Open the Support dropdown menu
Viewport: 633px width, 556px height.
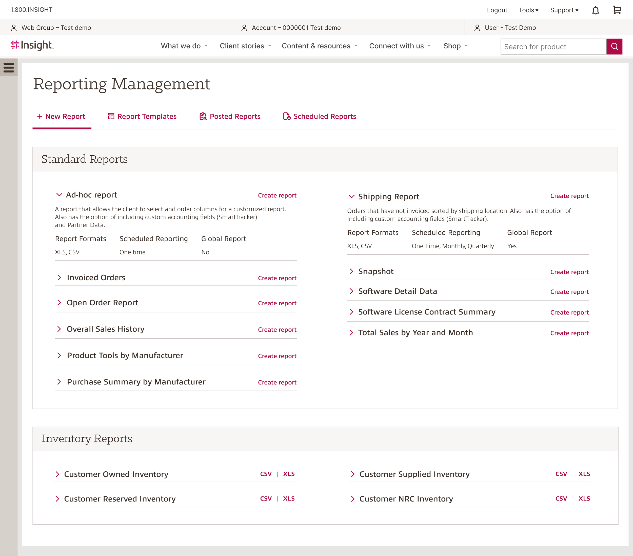click(x=564, y=10)
